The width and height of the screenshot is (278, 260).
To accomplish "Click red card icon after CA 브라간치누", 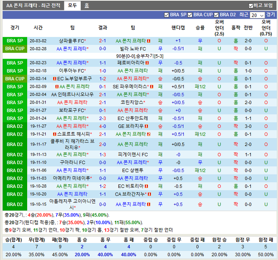I will click(149, 194).
